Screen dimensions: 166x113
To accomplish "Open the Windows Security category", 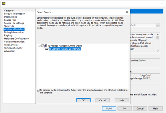I will pyautogui.click(x=13, y=48).
